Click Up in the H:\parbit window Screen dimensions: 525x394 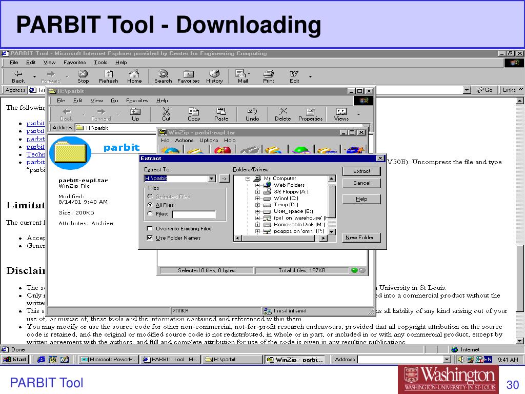pos(135,114)
